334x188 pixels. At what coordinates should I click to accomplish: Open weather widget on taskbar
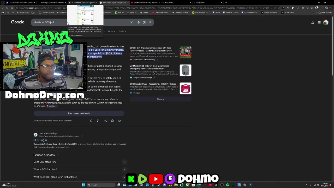(x=10, y=185)
